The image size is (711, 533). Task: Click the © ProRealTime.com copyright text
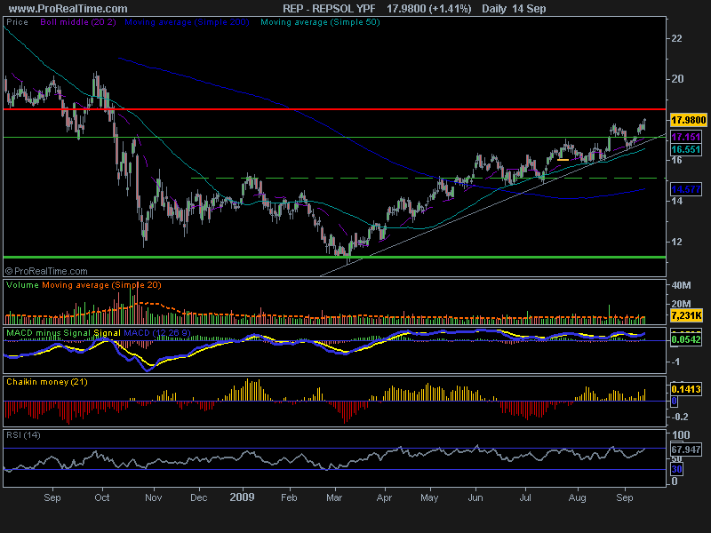pos(46,271)
